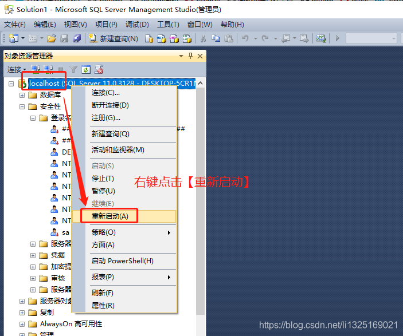The image size is (403, 336).
Task: Expand the 数据库 folder
Action: [22, 95]
